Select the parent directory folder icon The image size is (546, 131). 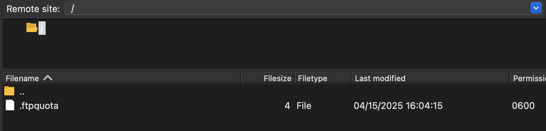tap(9, 91)
